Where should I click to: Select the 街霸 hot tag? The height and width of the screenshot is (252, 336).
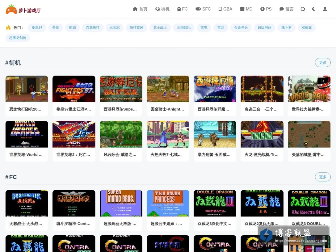(x=72, y=27)
